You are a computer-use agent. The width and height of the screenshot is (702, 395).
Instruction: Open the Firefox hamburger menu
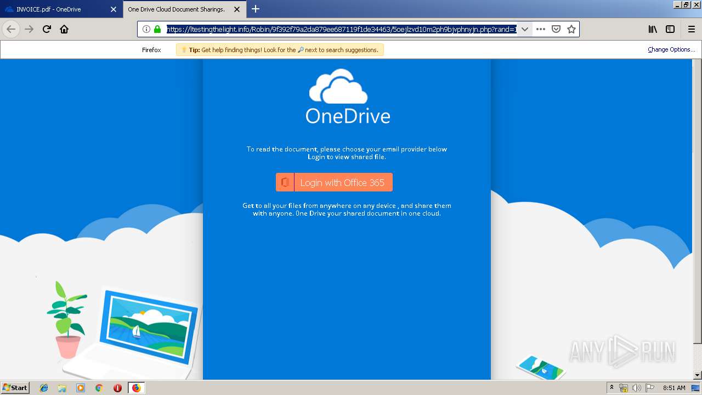(x=692, y=29)
